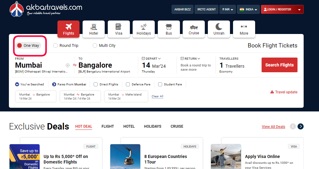Enable the Defence Fare checkbox
The height and width of the screenshot is (169, 319).
coord(128,84)
